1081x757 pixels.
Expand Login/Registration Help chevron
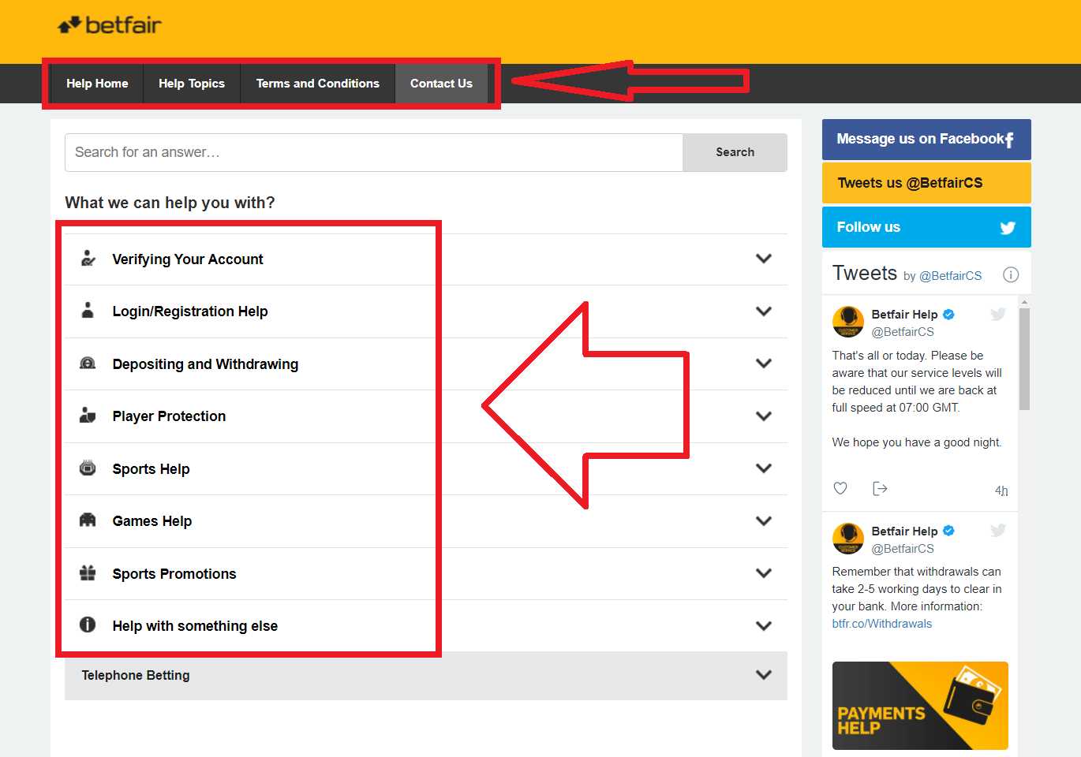763,311
